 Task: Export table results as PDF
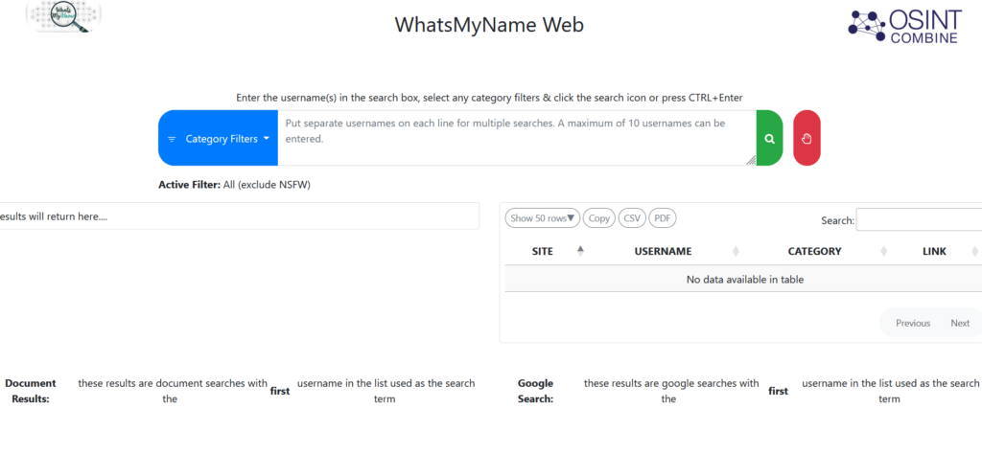(x=663, y=218)
